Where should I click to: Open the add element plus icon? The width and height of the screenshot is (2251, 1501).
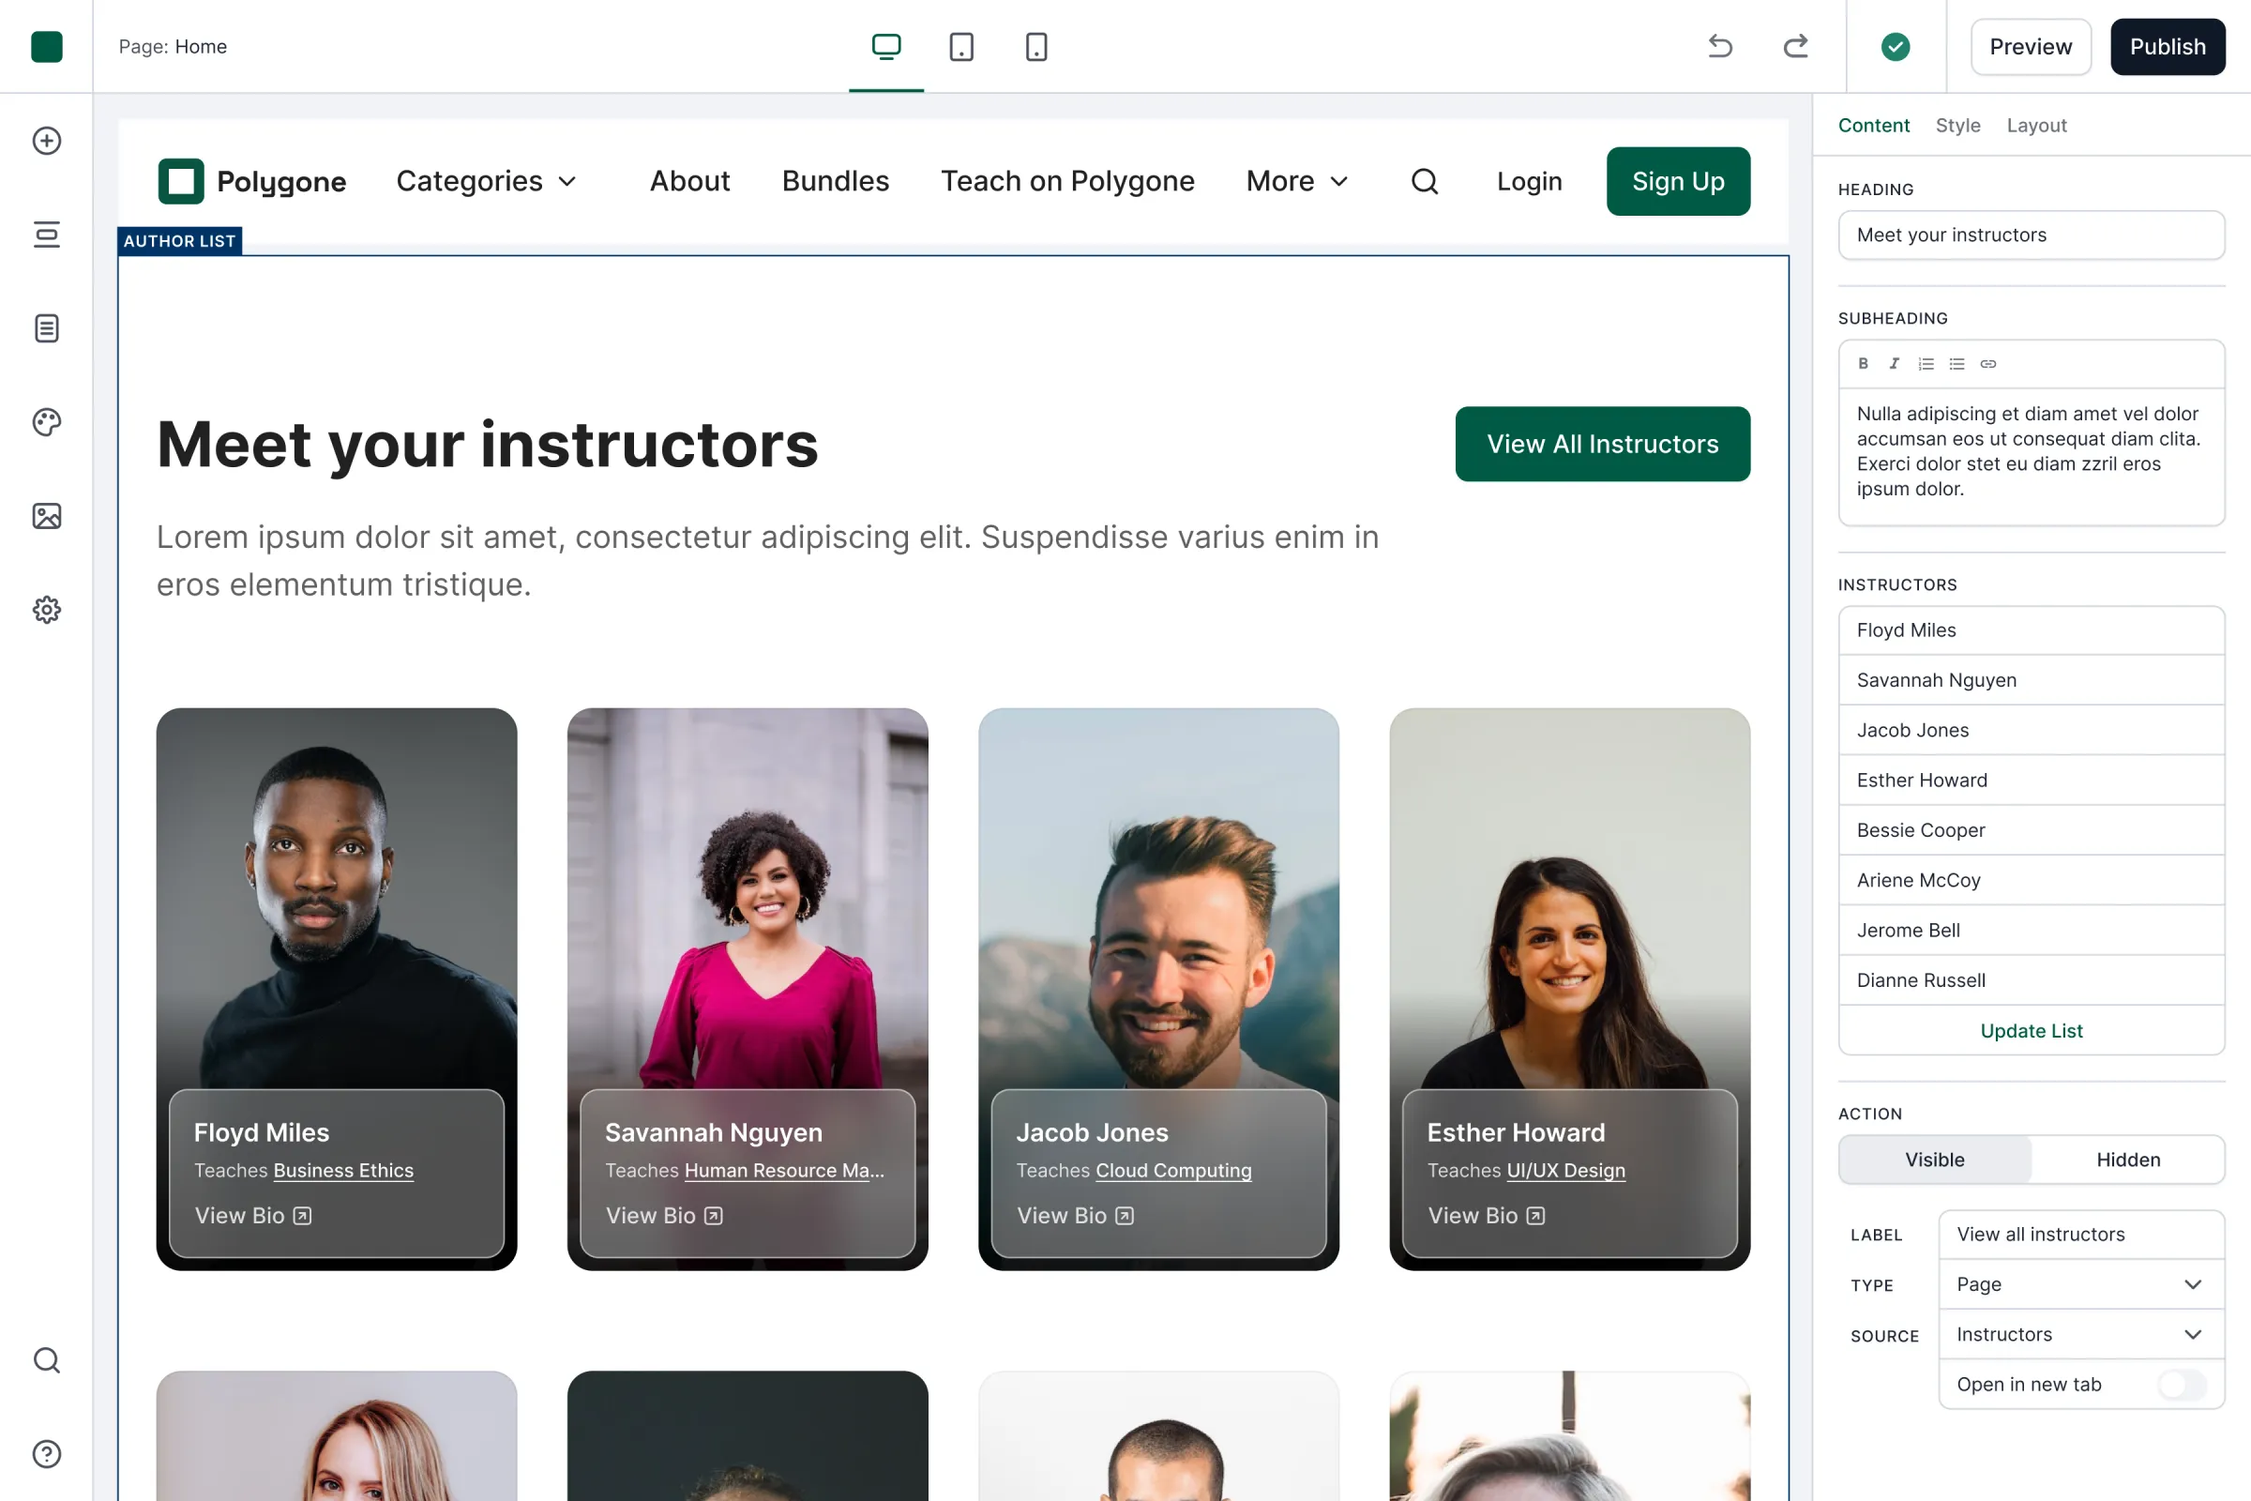coord(46,141)
